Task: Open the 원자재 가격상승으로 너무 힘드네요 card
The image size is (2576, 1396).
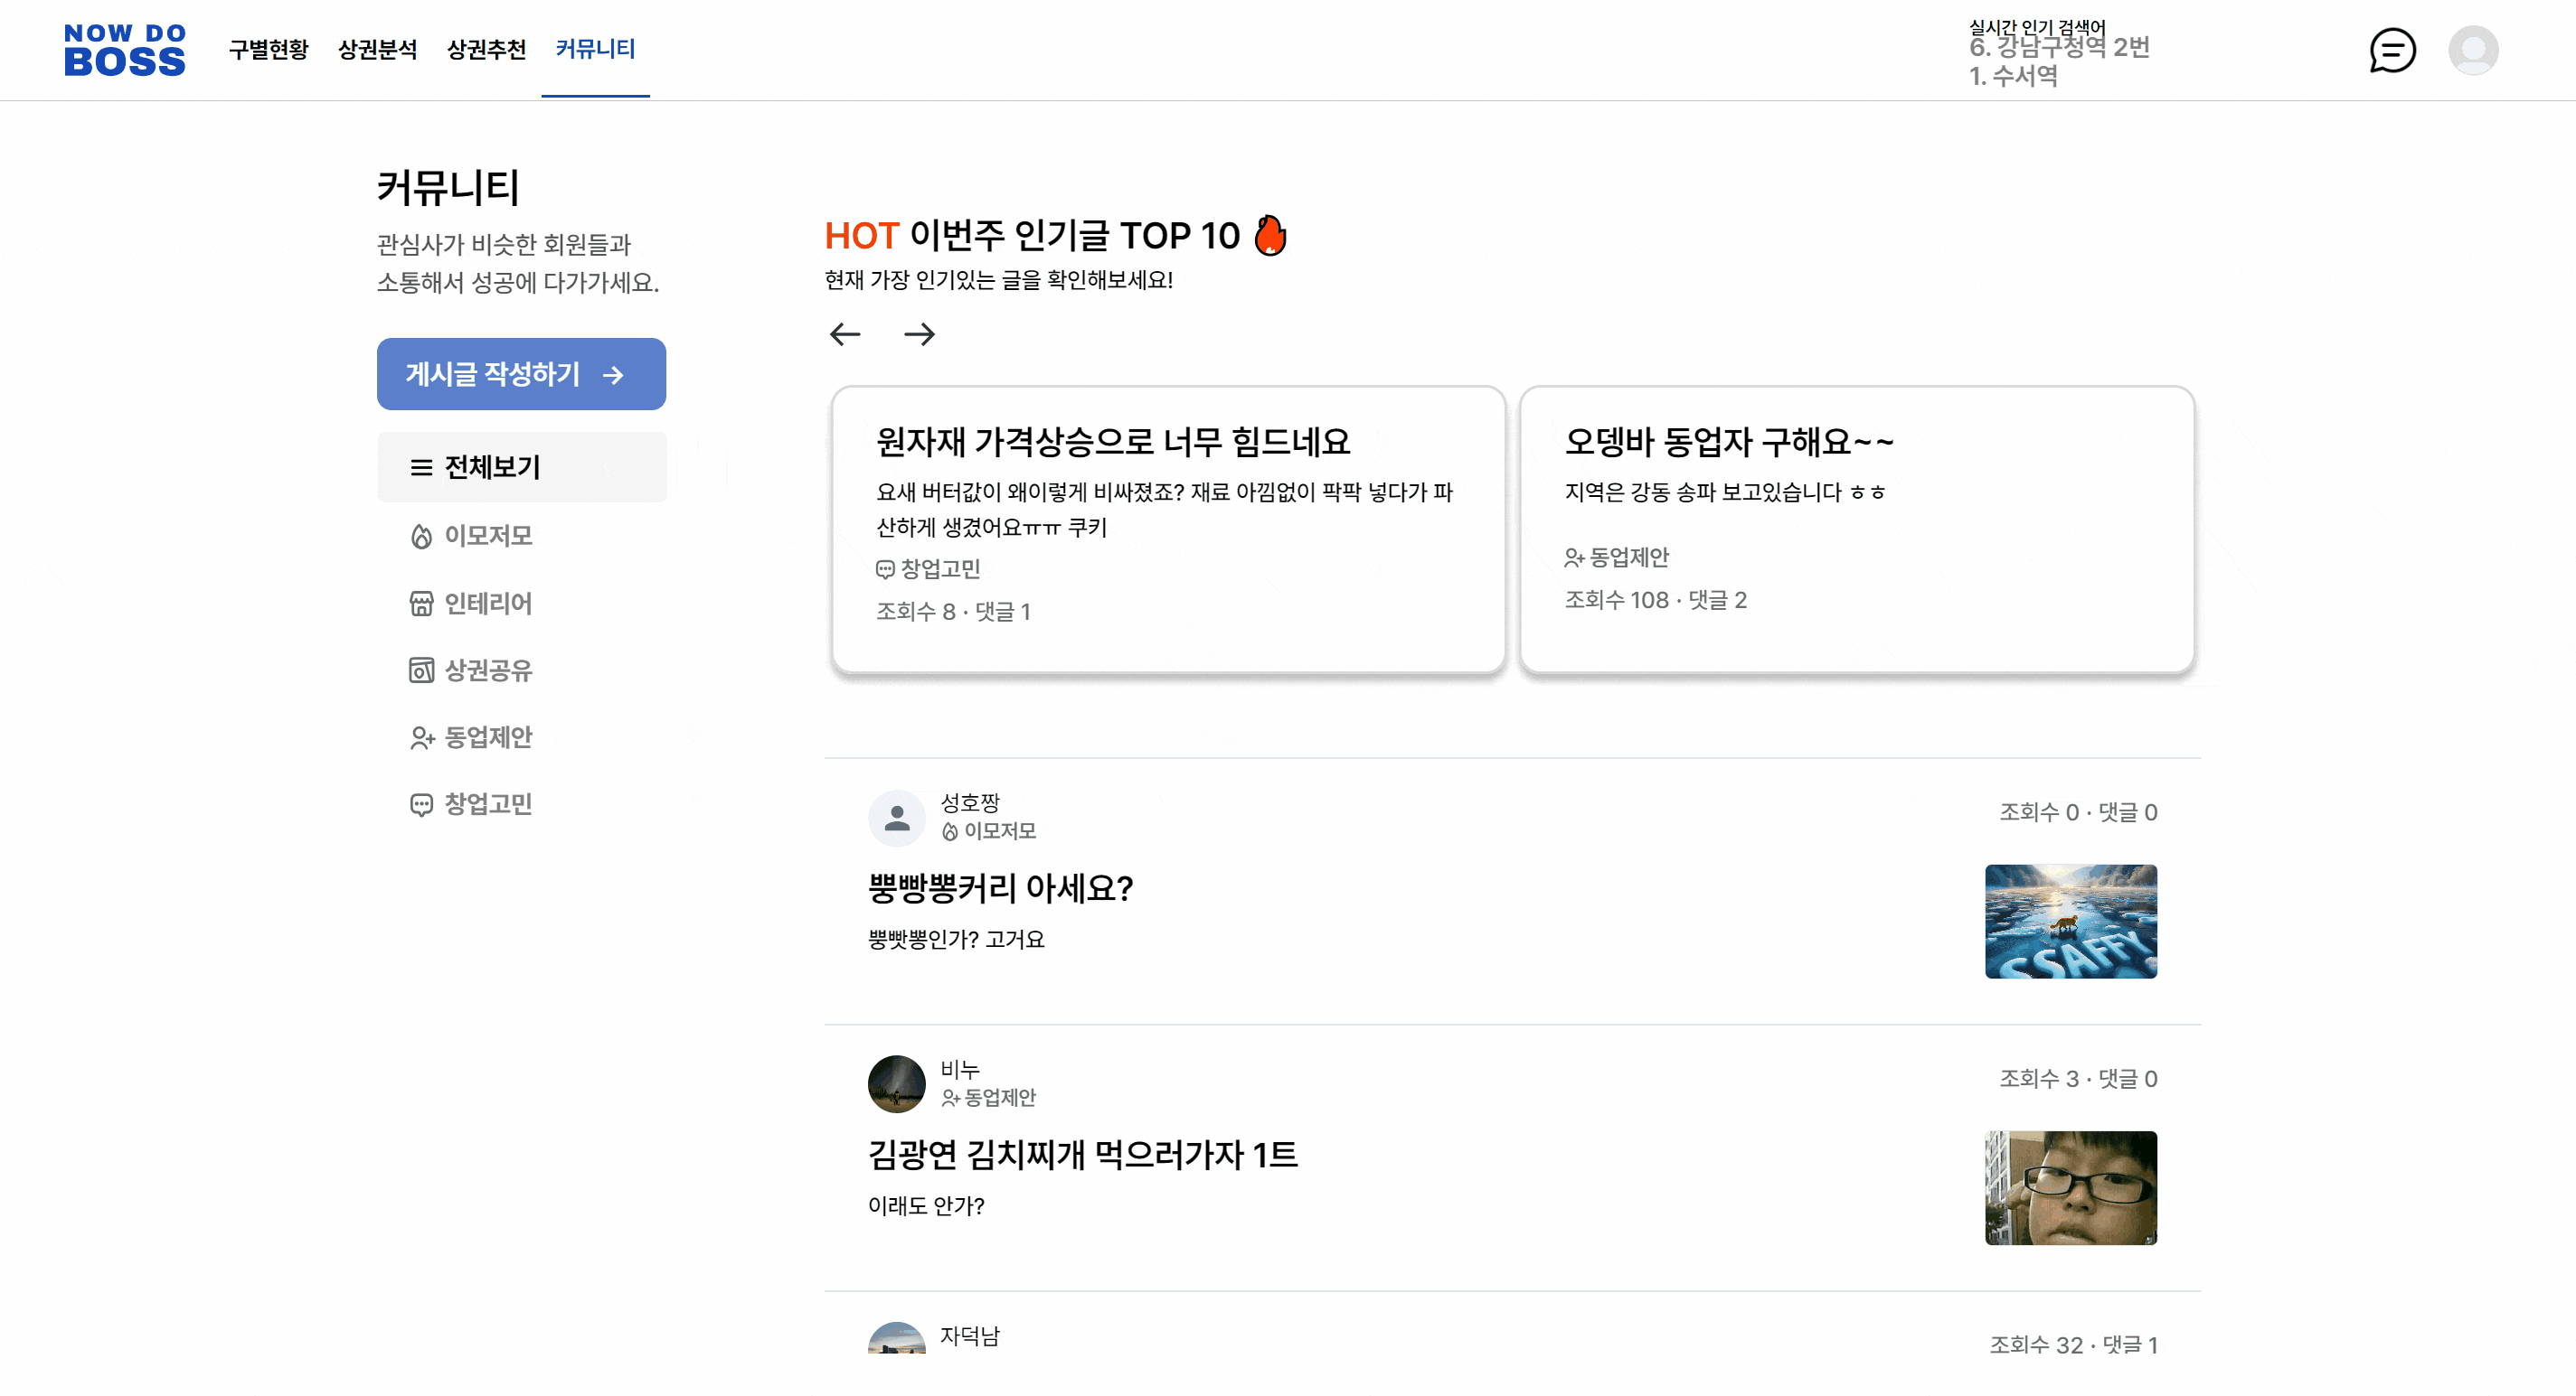Action: 1167,529
